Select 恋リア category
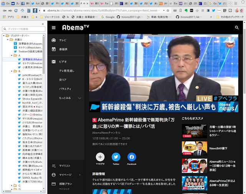 (x=63, y=80)
